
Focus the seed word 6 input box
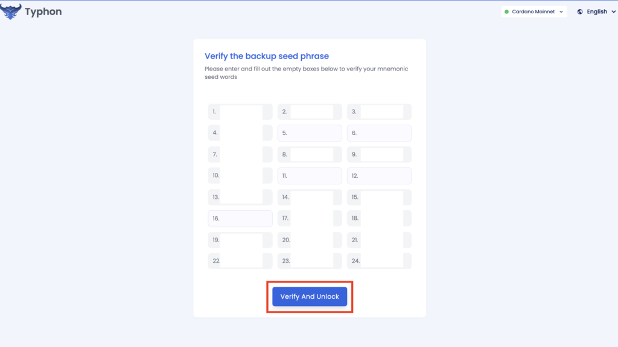pyautogui.click(x=379, y=133)
